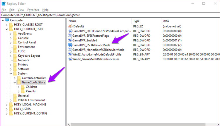
Task: Click the Registry Editor title bar icon
Action: [4, 4]
